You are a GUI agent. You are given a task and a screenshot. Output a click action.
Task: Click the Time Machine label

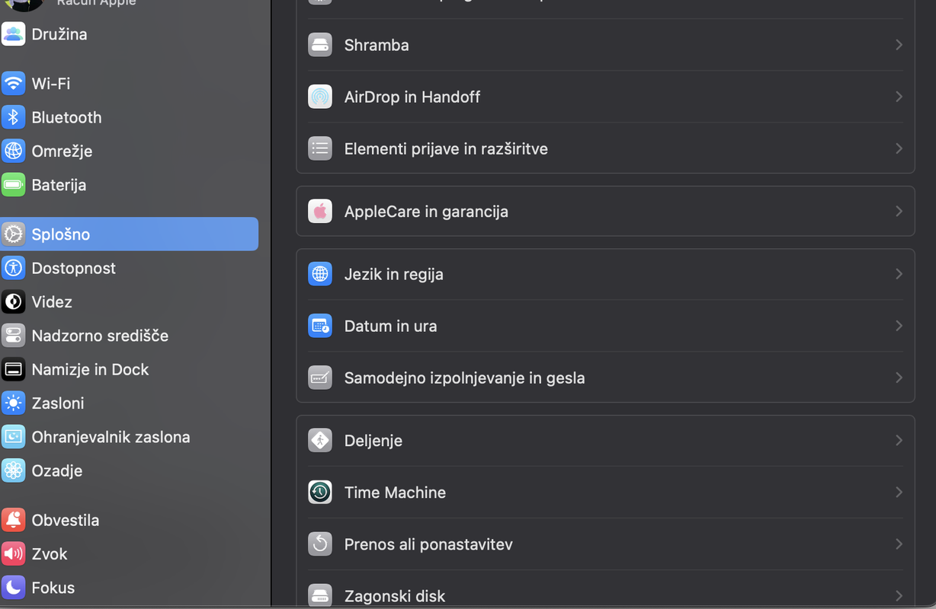(x=395, y=493)
